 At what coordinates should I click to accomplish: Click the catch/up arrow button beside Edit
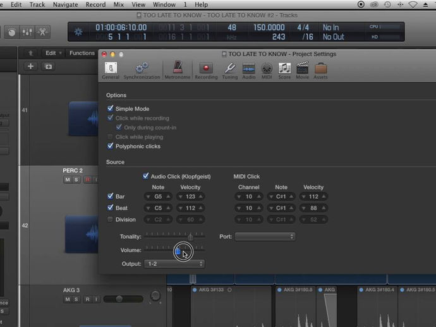pyautogui.click(x=31, y=53)
